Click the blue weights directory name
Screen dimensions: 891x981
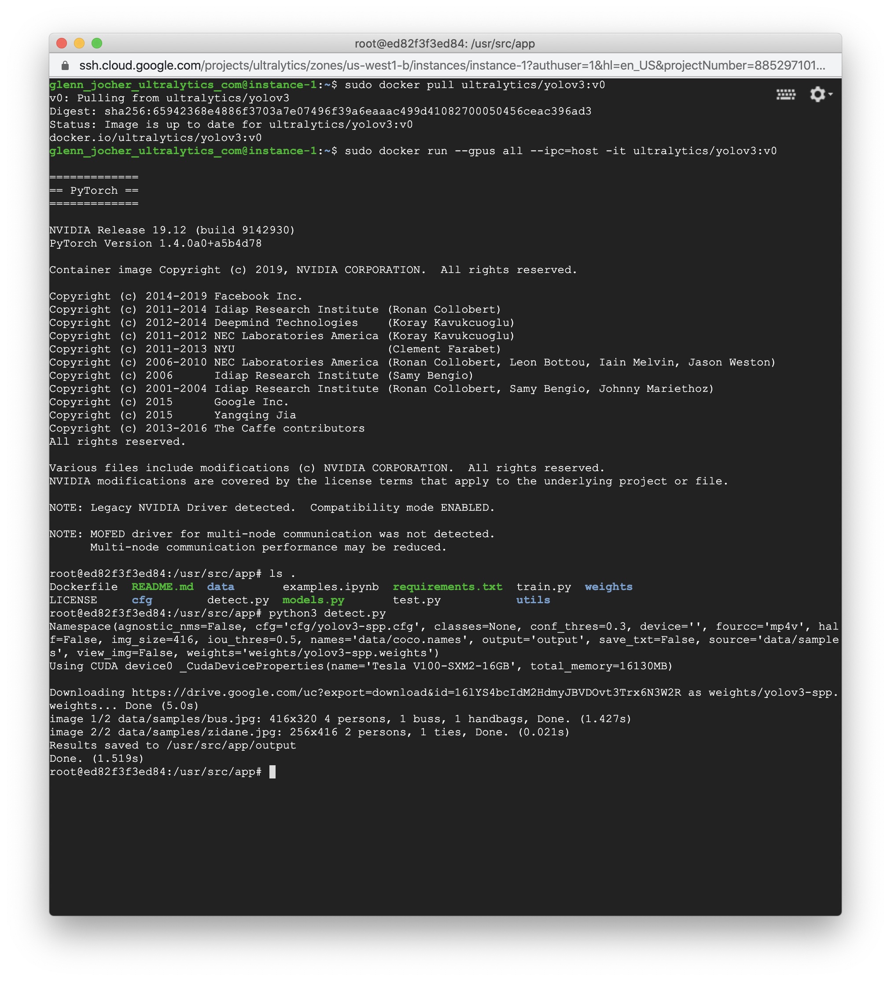[x=608, y=587]
